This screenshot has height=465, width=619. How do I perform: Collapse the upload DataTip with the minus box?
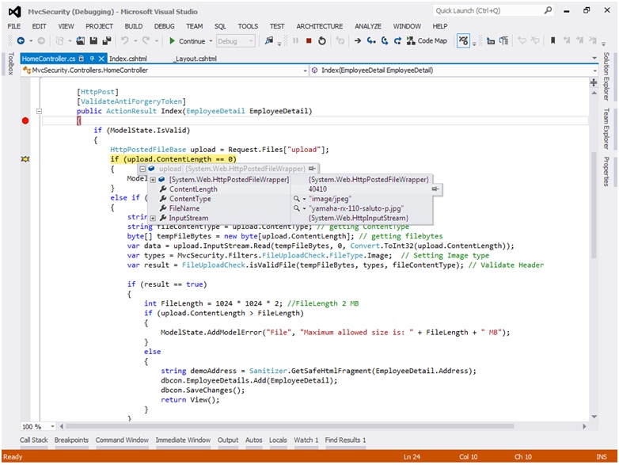click(142, 169)
